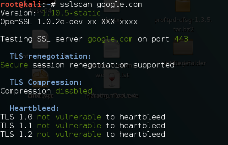The width and height of the screenshot is (228, 145).
Task: Click the TLS 1.0 heartbleed result line
Action: (83, 117)
